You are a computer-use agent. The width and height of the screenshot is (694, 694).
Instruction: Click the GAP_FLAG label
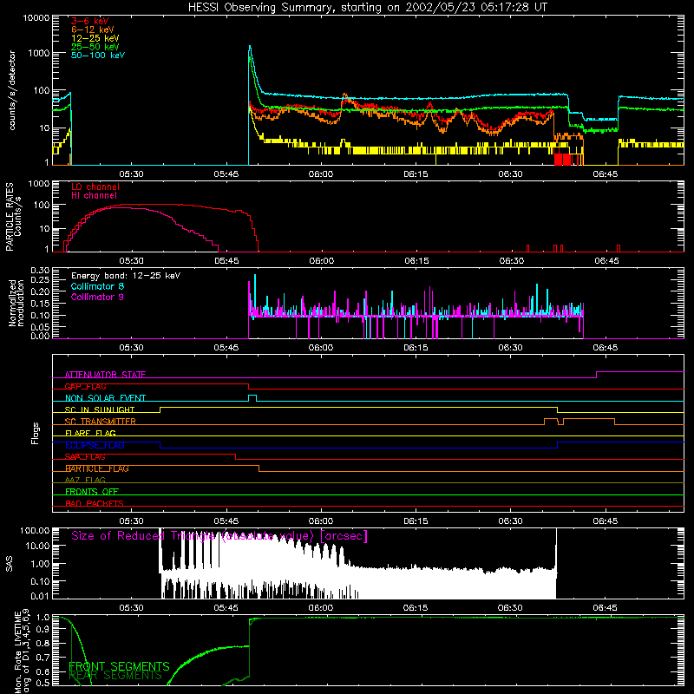pyautogui.click(x=85, y=386)
